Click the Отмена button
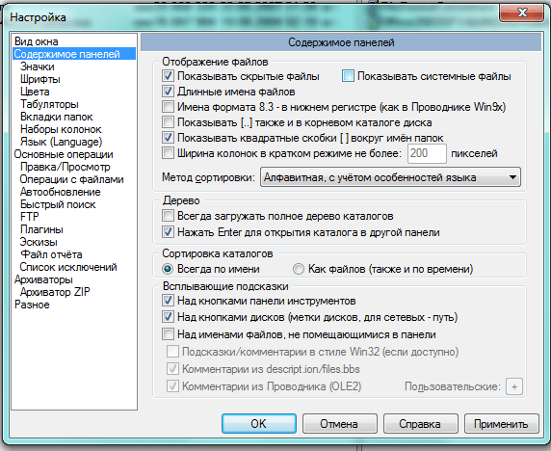551x451 pixels. 339,424
